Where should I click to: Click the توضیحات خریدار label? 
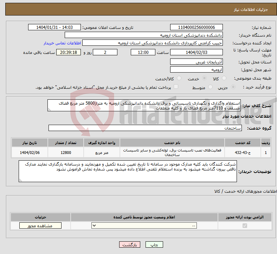click(x=255, y=172)
